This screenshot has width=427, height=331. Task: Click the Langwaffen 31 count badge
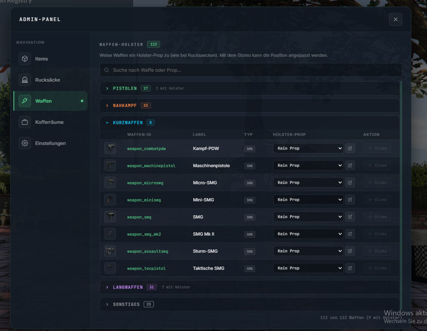click(x=152, y=287)
